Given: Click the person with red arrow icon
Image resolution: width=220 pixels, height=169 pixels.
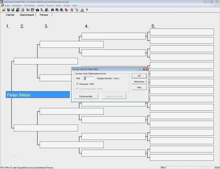Looking at the screenshot, I should 66,10.
